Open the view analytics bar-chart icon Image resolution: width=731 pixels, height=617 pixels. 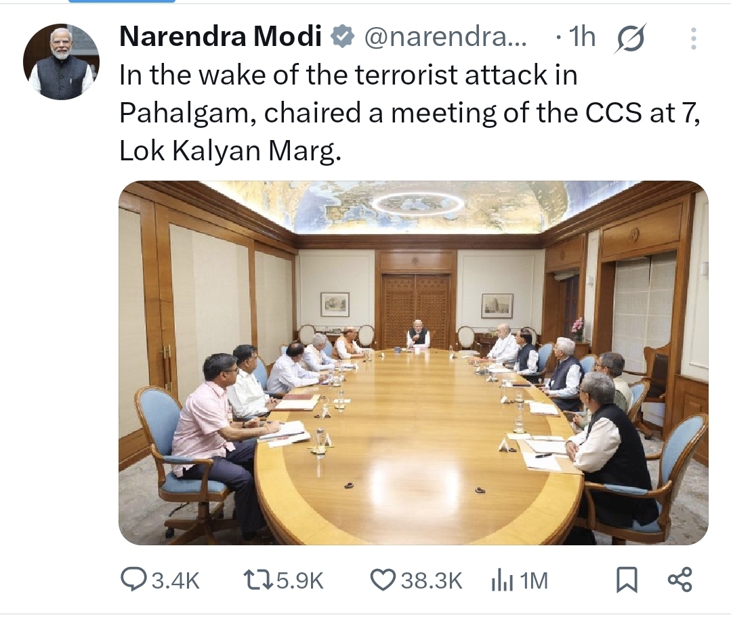click(499, 580)
